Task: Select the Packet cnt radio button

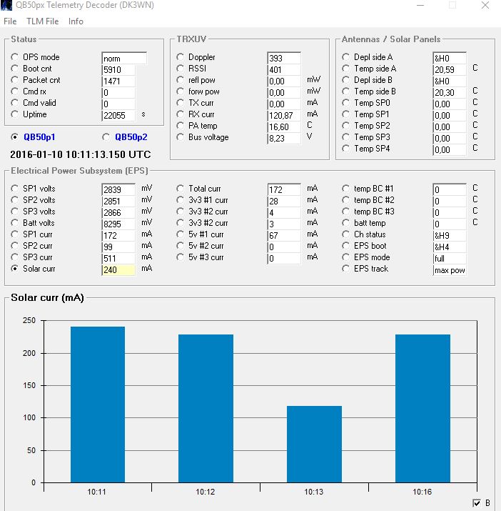Action: [x=14, y=80]
